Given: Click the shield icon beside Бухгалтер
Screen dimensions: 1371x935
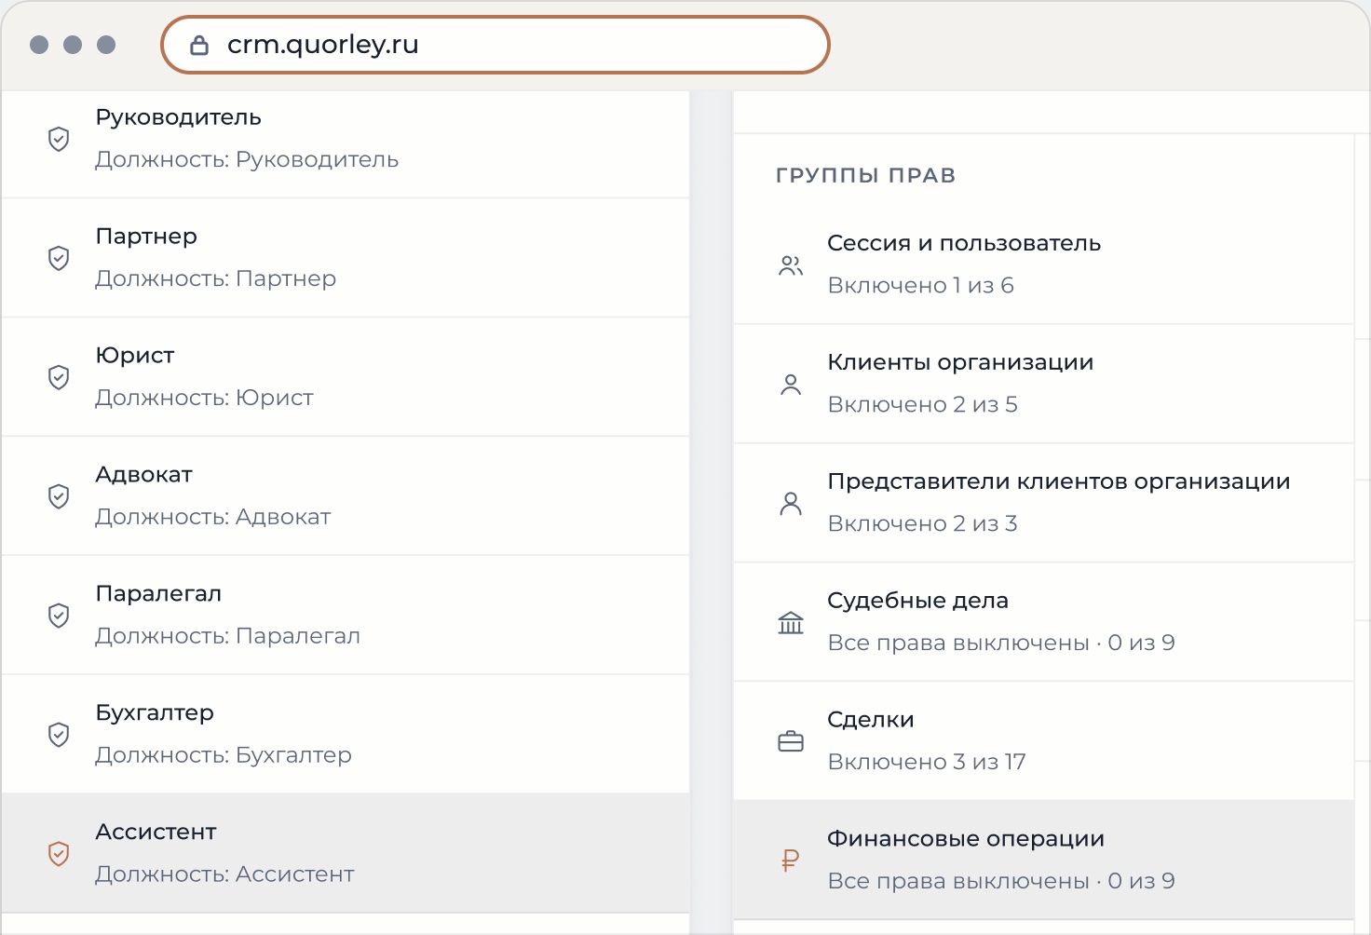Looking at the screenshot, I should click(x=59, y=735).
